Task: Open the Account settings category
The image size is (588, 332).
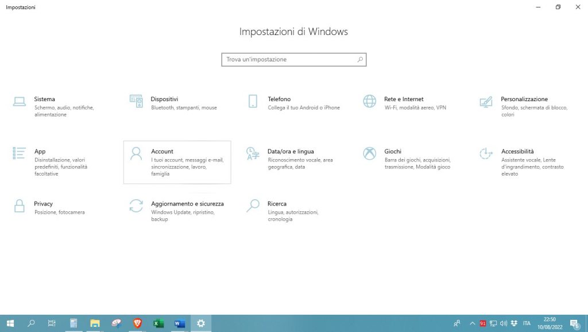Action: pyautogui.click(x=177, y=162)
